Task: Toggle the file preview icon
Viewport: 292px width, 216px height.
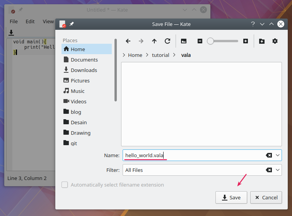Action: pyautogui.click(x=184, y=41)
